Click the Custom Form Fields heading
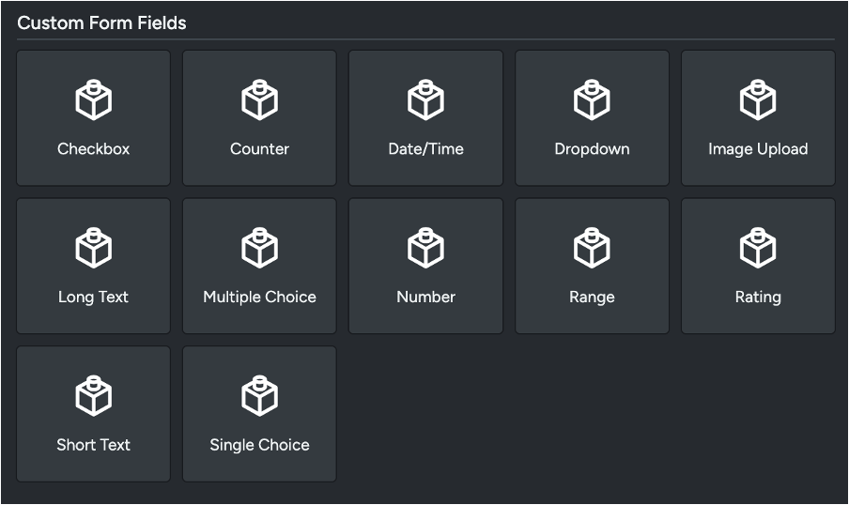The height and width of the screenshot is (505, 849). tap(101, 23)
